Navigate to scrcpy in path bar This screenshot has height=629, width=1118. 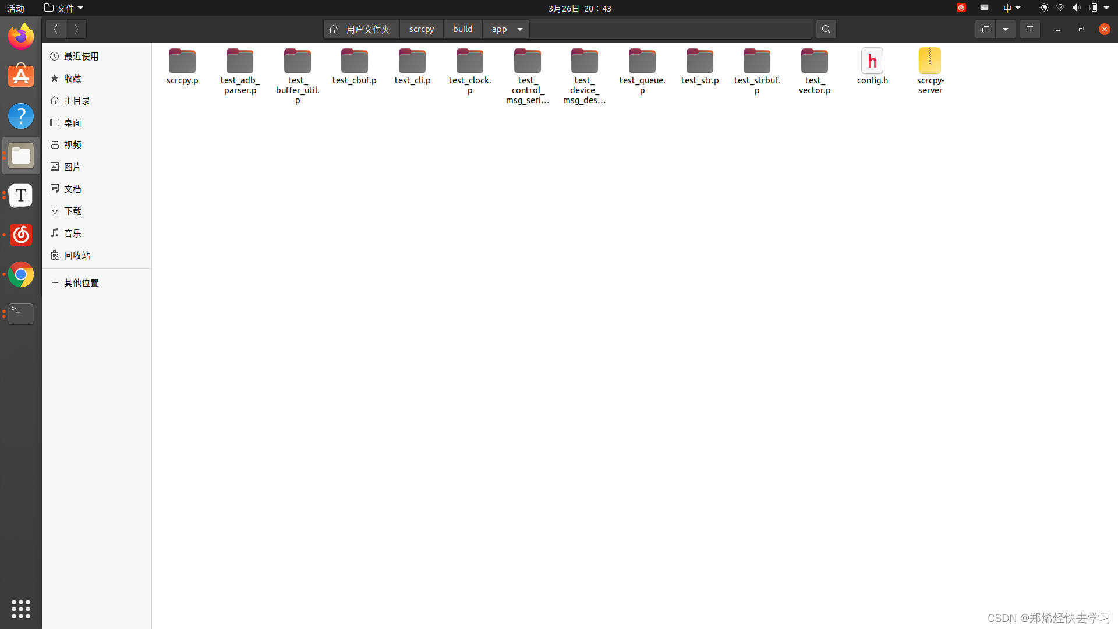click(422, 29)
